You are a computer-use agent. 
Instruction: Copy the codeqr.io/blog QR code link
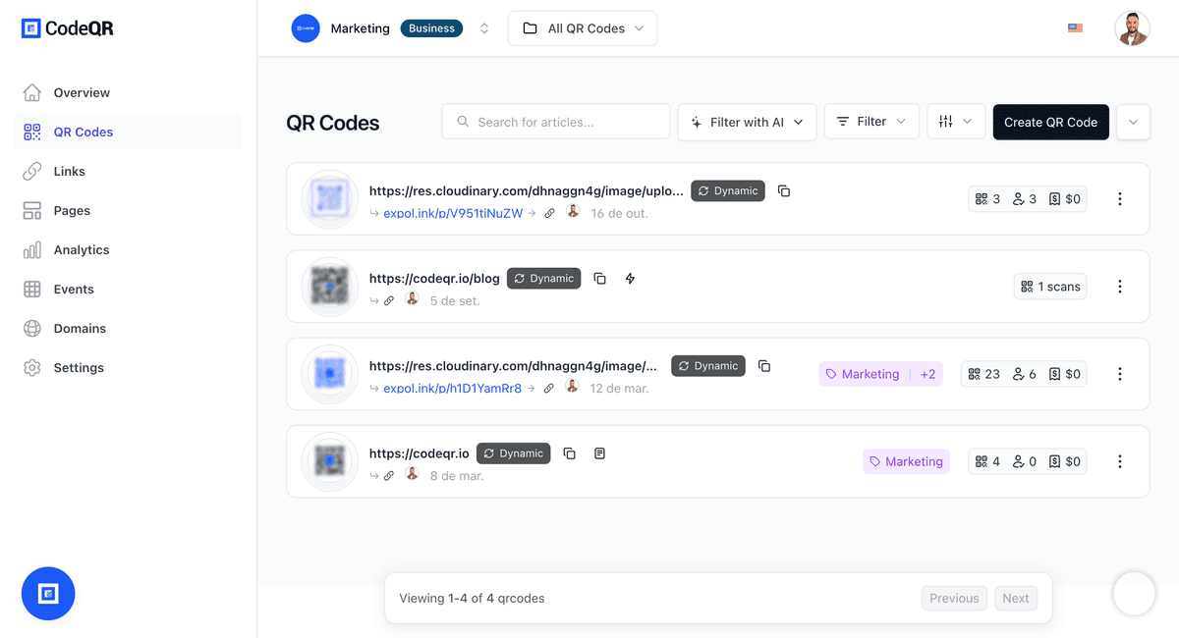click(x=600, y=278)
